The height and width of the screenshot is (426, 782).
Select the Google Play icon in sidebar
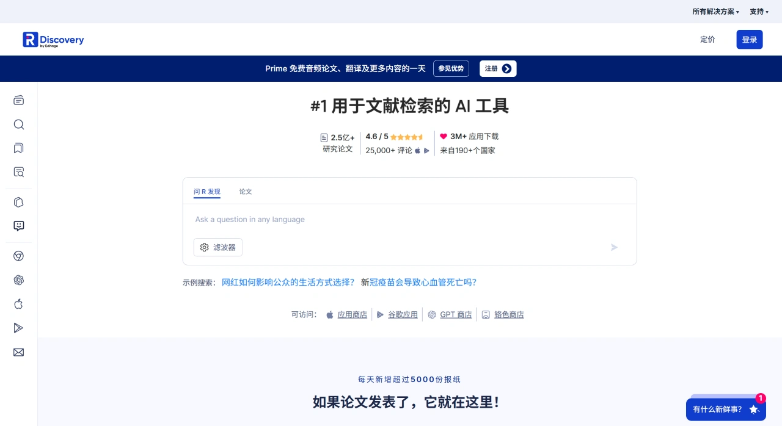point(18,328)
